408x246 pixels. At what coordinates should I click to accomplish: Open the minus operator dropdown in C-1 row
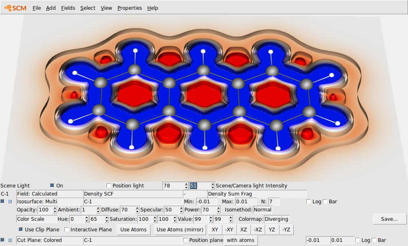[x=195, y=194]
